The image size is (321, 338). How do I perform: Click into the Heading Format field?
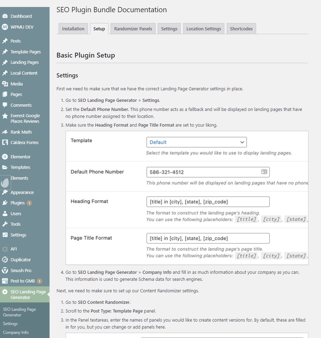coord(208,202)
